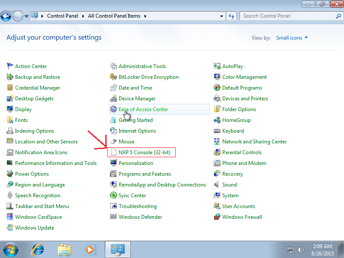Click the Control Panel taskbar button
Image resolution: width=344 pixels, height=258 pixels.
[118, 249]
